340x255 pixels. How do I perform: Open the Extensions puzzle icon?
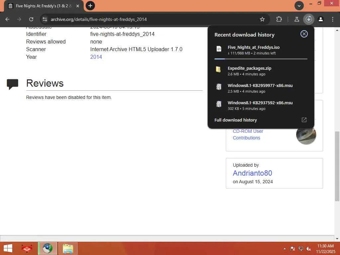pyautogui.click(x=279, y=19)
